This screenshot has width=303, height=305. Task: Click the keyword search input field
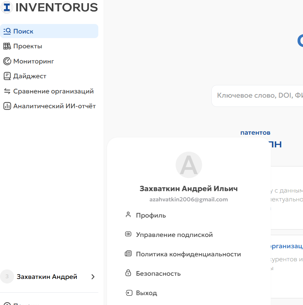(259, 96)
